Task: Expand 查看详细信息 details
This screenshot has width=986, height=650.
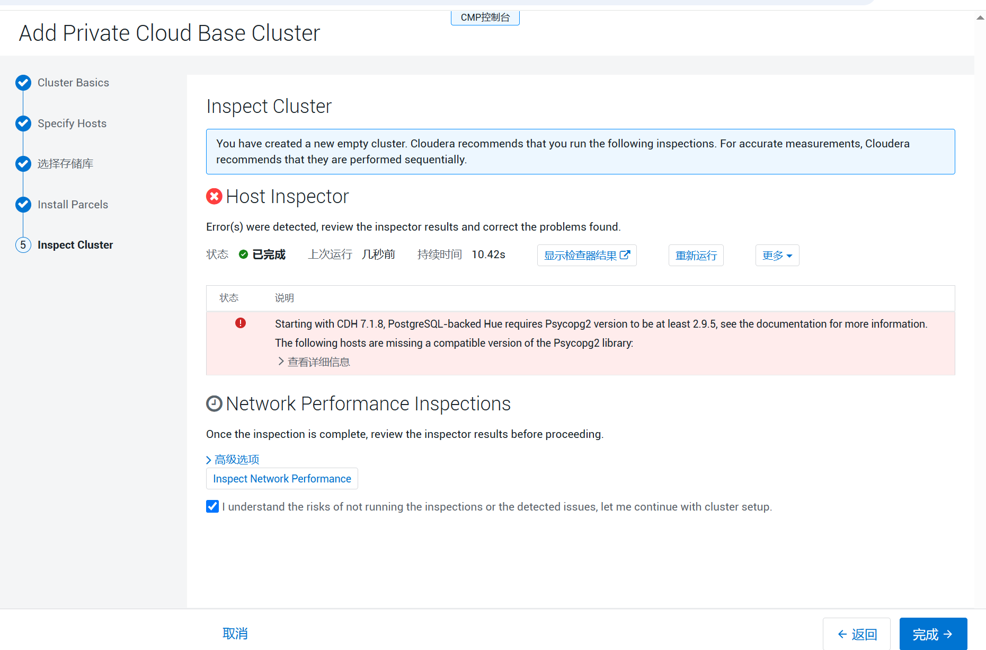Action: point(314,362)
